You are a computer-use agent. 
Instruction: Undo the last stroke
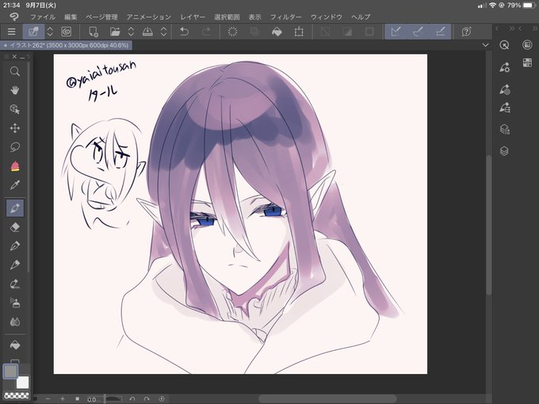pos(184,32)
